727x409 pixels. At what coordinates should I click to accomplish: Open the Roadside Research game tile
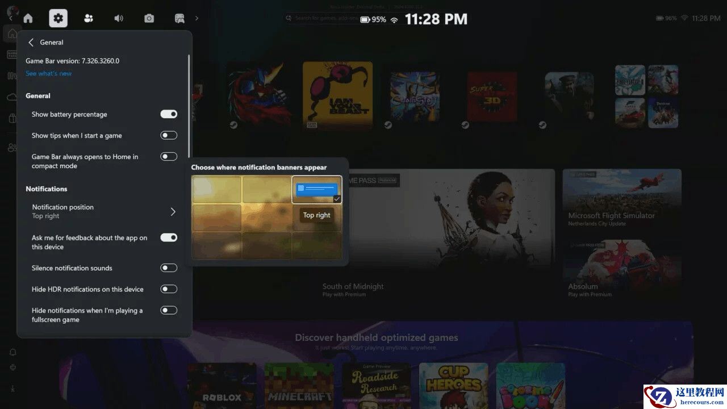click(x=377, y=386)
